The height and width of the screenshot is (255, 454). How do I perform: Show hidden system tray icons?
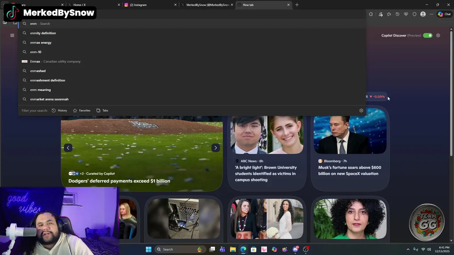coord(408,249)
